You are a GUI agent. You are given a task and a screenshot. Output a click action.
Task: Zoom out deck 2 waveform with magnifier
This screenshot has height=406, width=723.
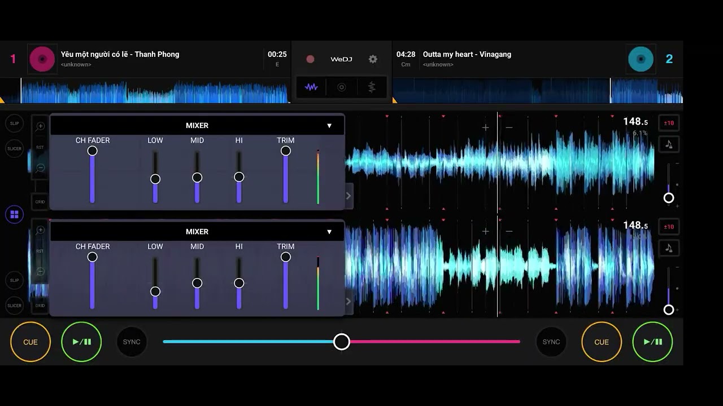click(x=40, y=271)
